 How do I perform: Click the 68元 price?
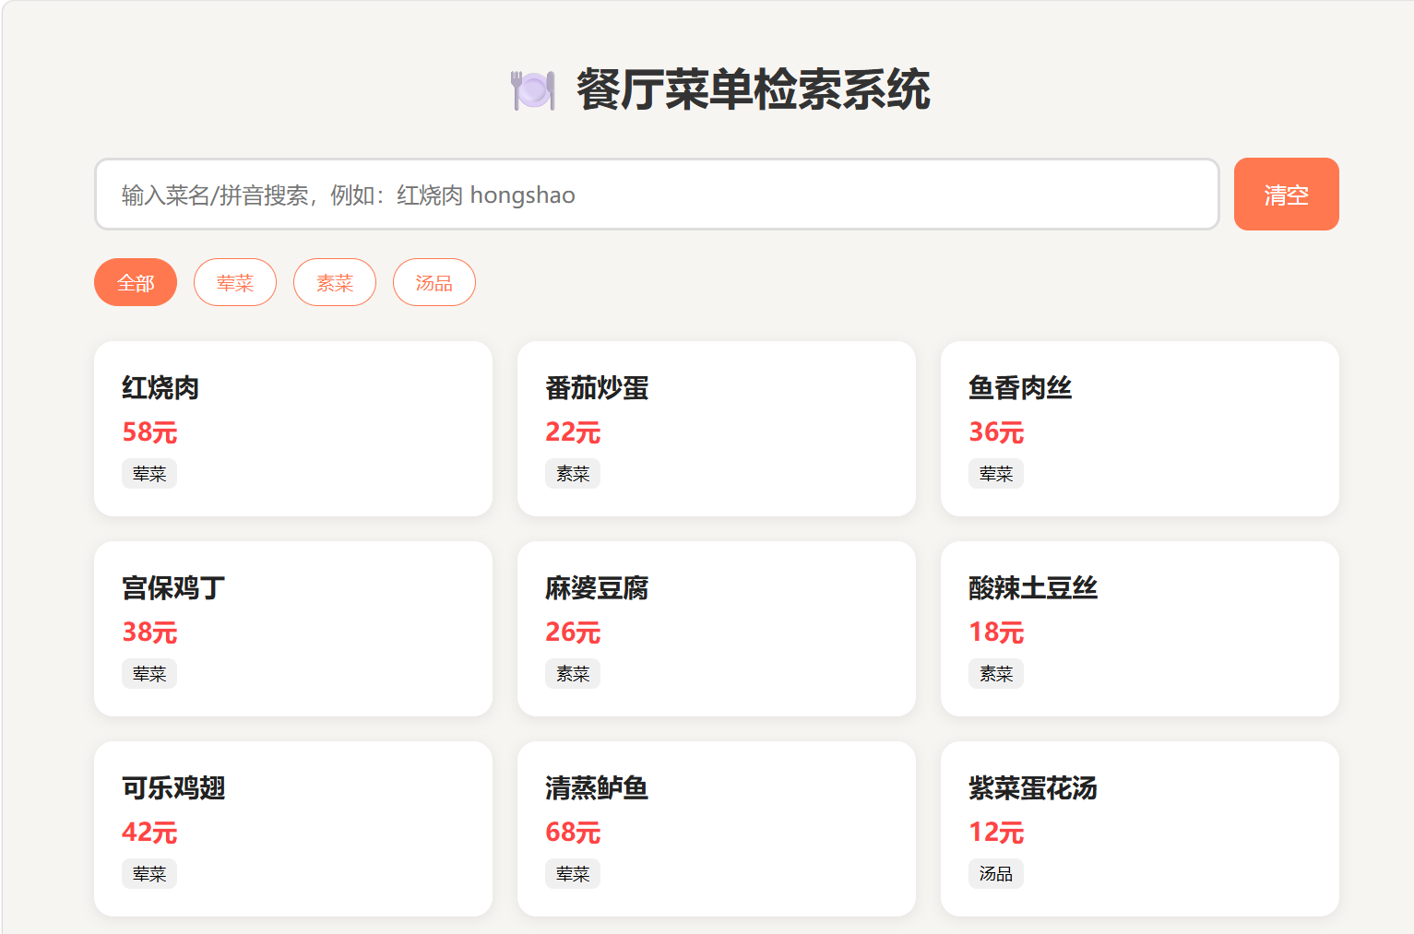click(x=573, y=833)
